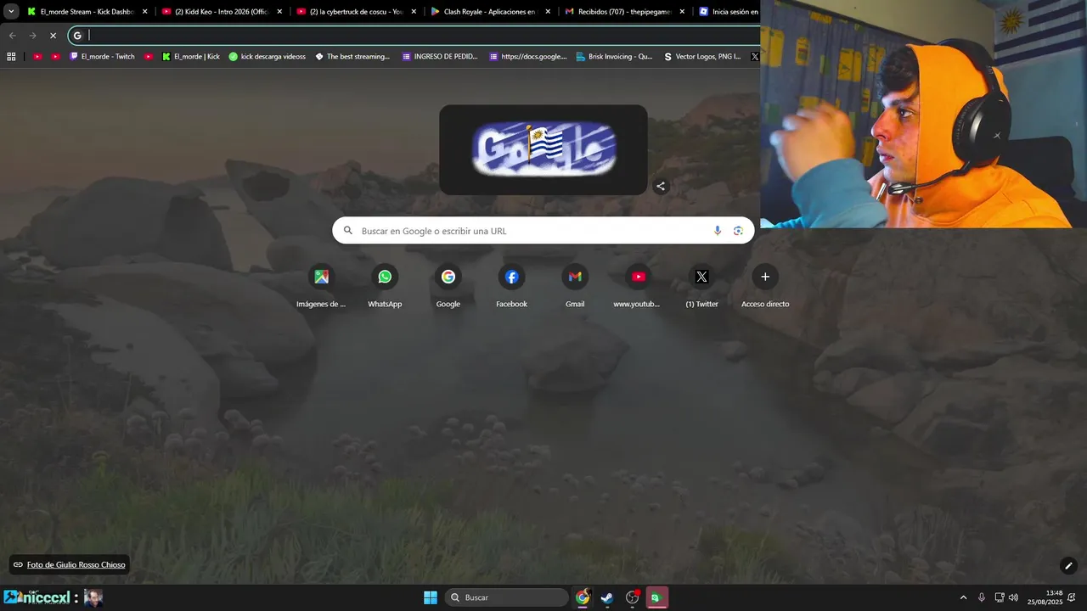Switch to El_morde Stream Kick Dashboard tab
The image size is (1087, 611).
[87, 12]
